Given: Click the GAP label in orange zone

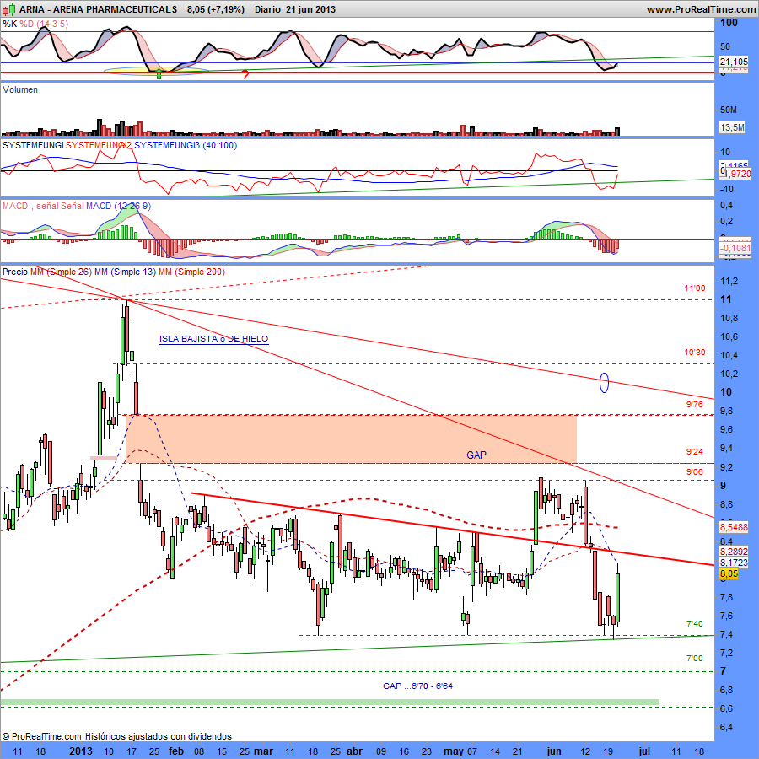Looking at the screenshot, I should coord(476,455).
